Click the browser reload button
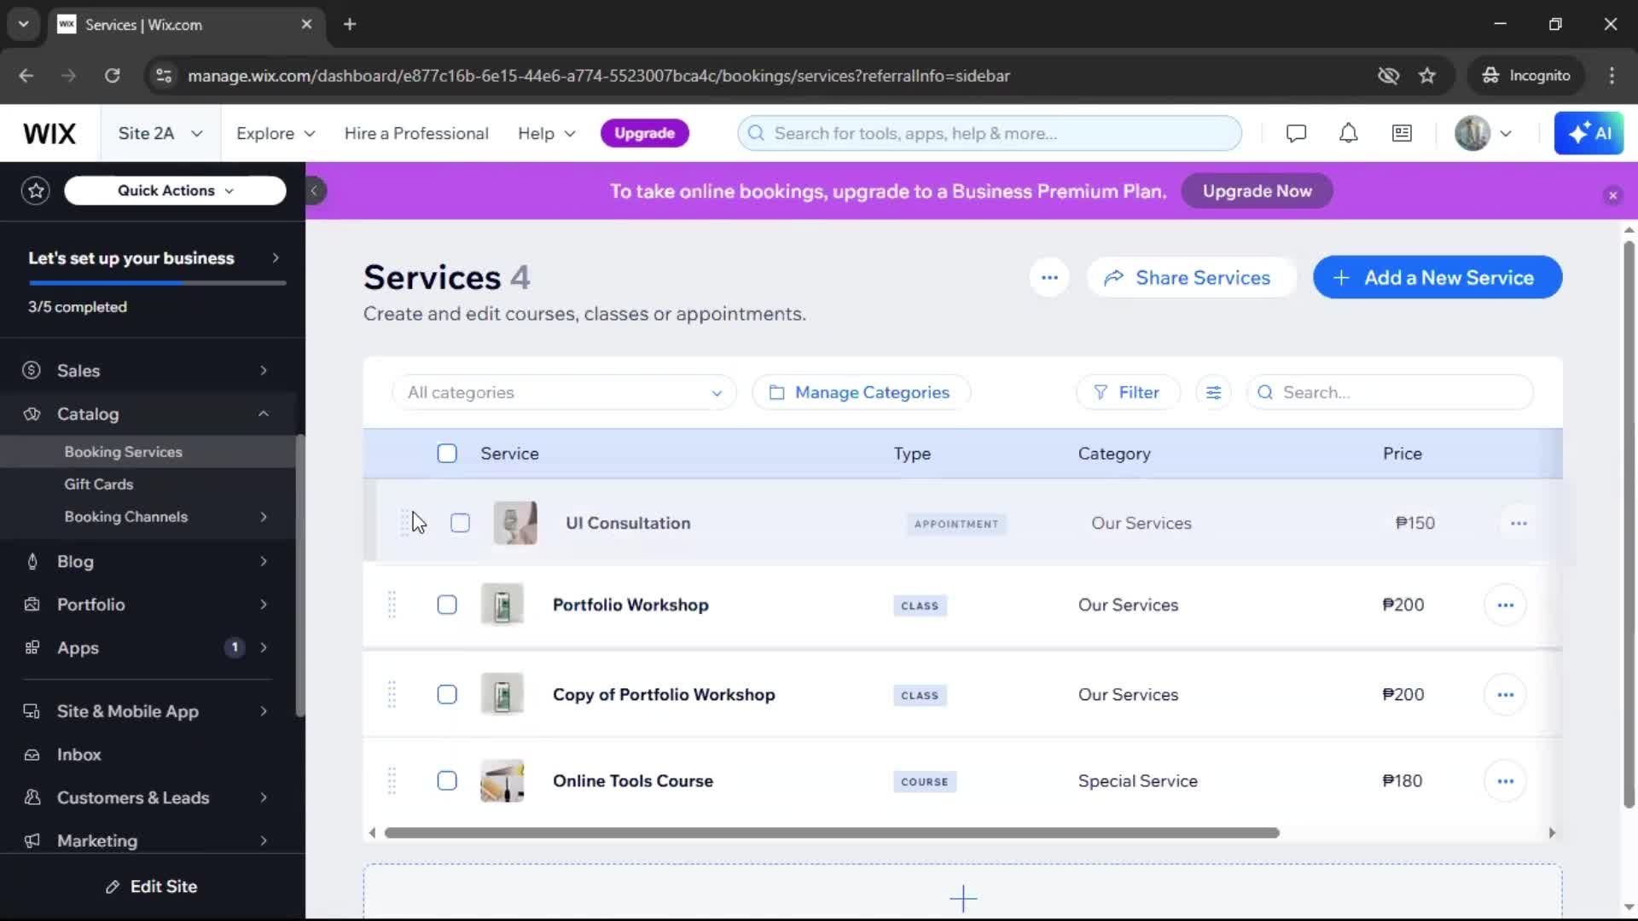 pyautogui.click(x=112, y=75)
